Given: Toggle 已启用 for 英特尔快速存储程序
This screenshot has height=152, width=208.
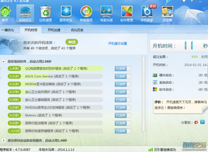Looking at the screenshot, I should click(x=123, y=131).
